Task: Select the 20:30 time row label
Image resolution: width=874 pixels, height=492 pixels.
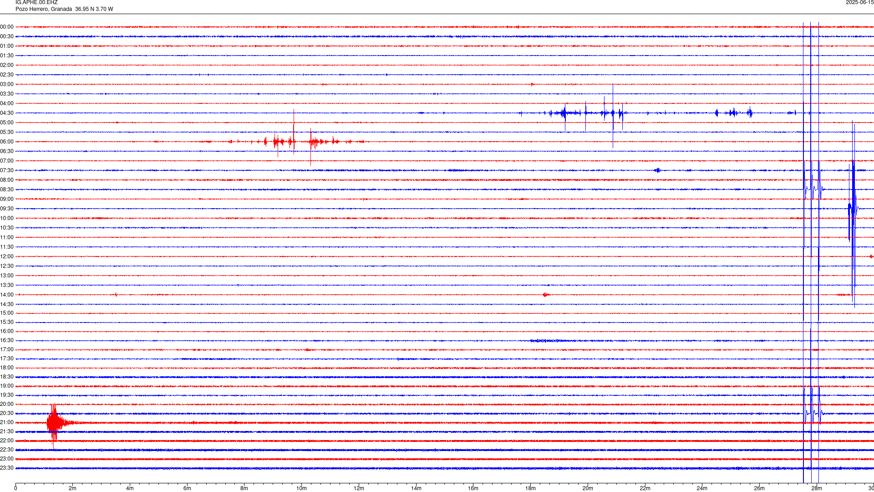Action: coord(7,414)
